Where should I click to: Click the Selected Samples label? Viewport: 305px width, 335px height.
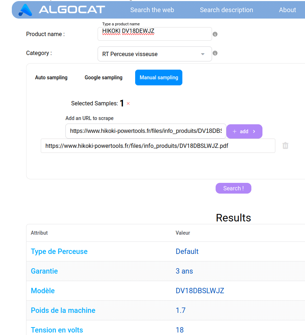point(94,104)
